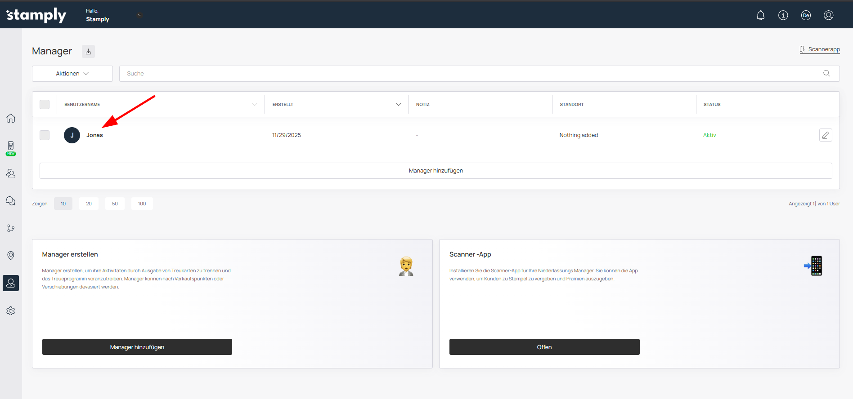Open the De language selector icon
Image resolution: width=853 pixels, height=399 pixels.
point(806,15)
